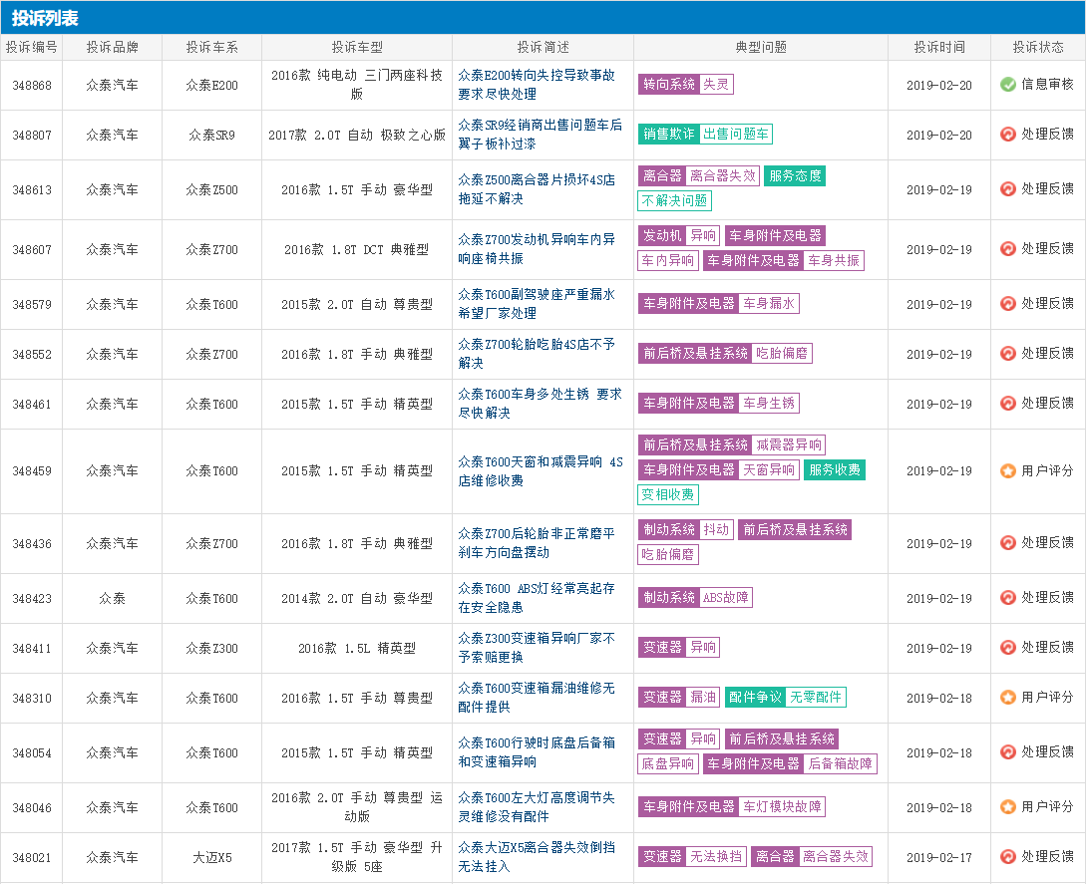Open complaint 众泰T600变速箱漏油
This screenshot has height=884, width=1089.
[x=537, y=698]
